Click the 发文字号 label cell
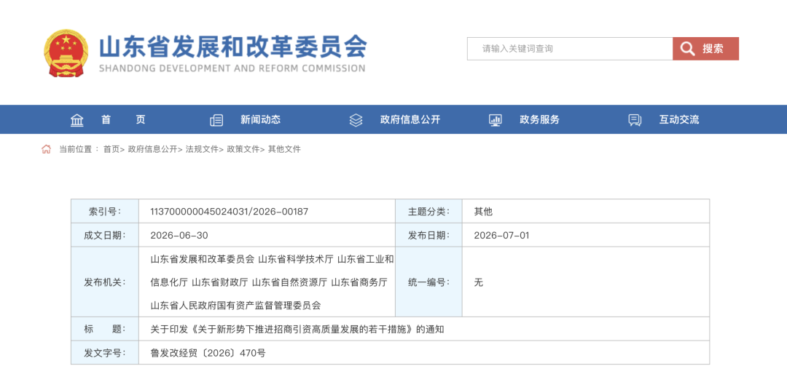Viewport: 787px width, 382px height. coord(105,352)
